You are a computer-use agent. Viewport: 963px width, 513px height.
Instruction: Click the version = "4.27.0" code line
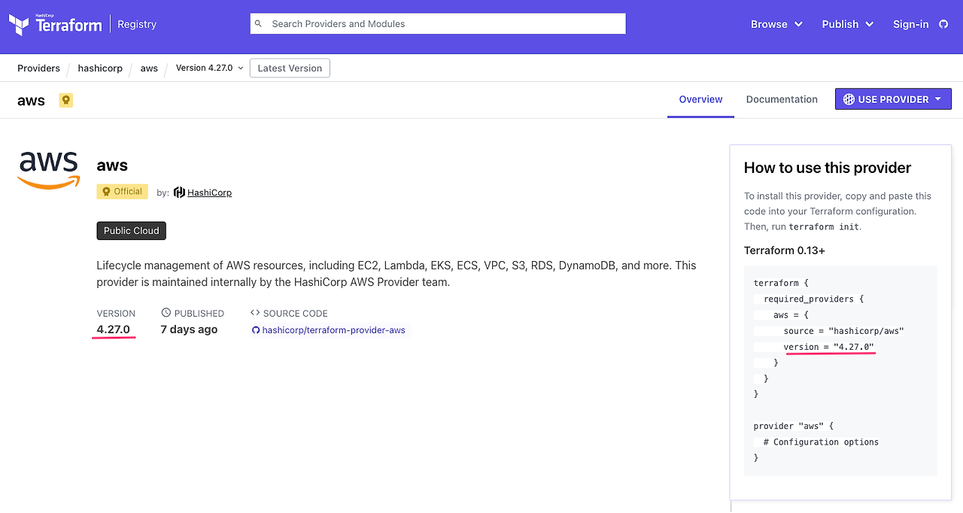tap(828, 347)
